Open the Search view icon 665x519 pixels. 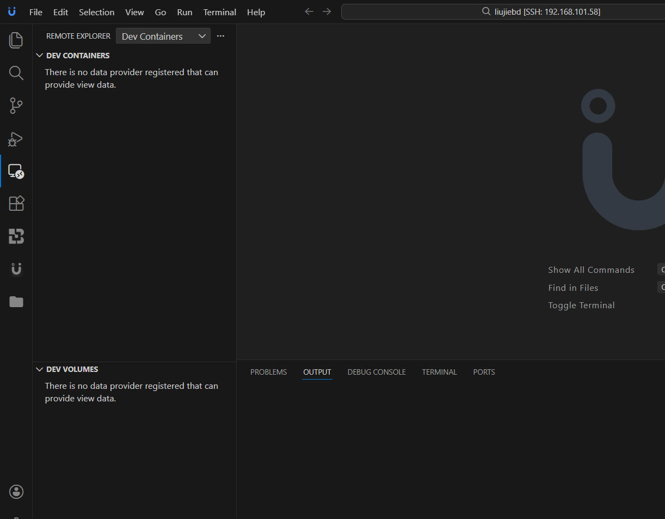click(x=16, y=73)
